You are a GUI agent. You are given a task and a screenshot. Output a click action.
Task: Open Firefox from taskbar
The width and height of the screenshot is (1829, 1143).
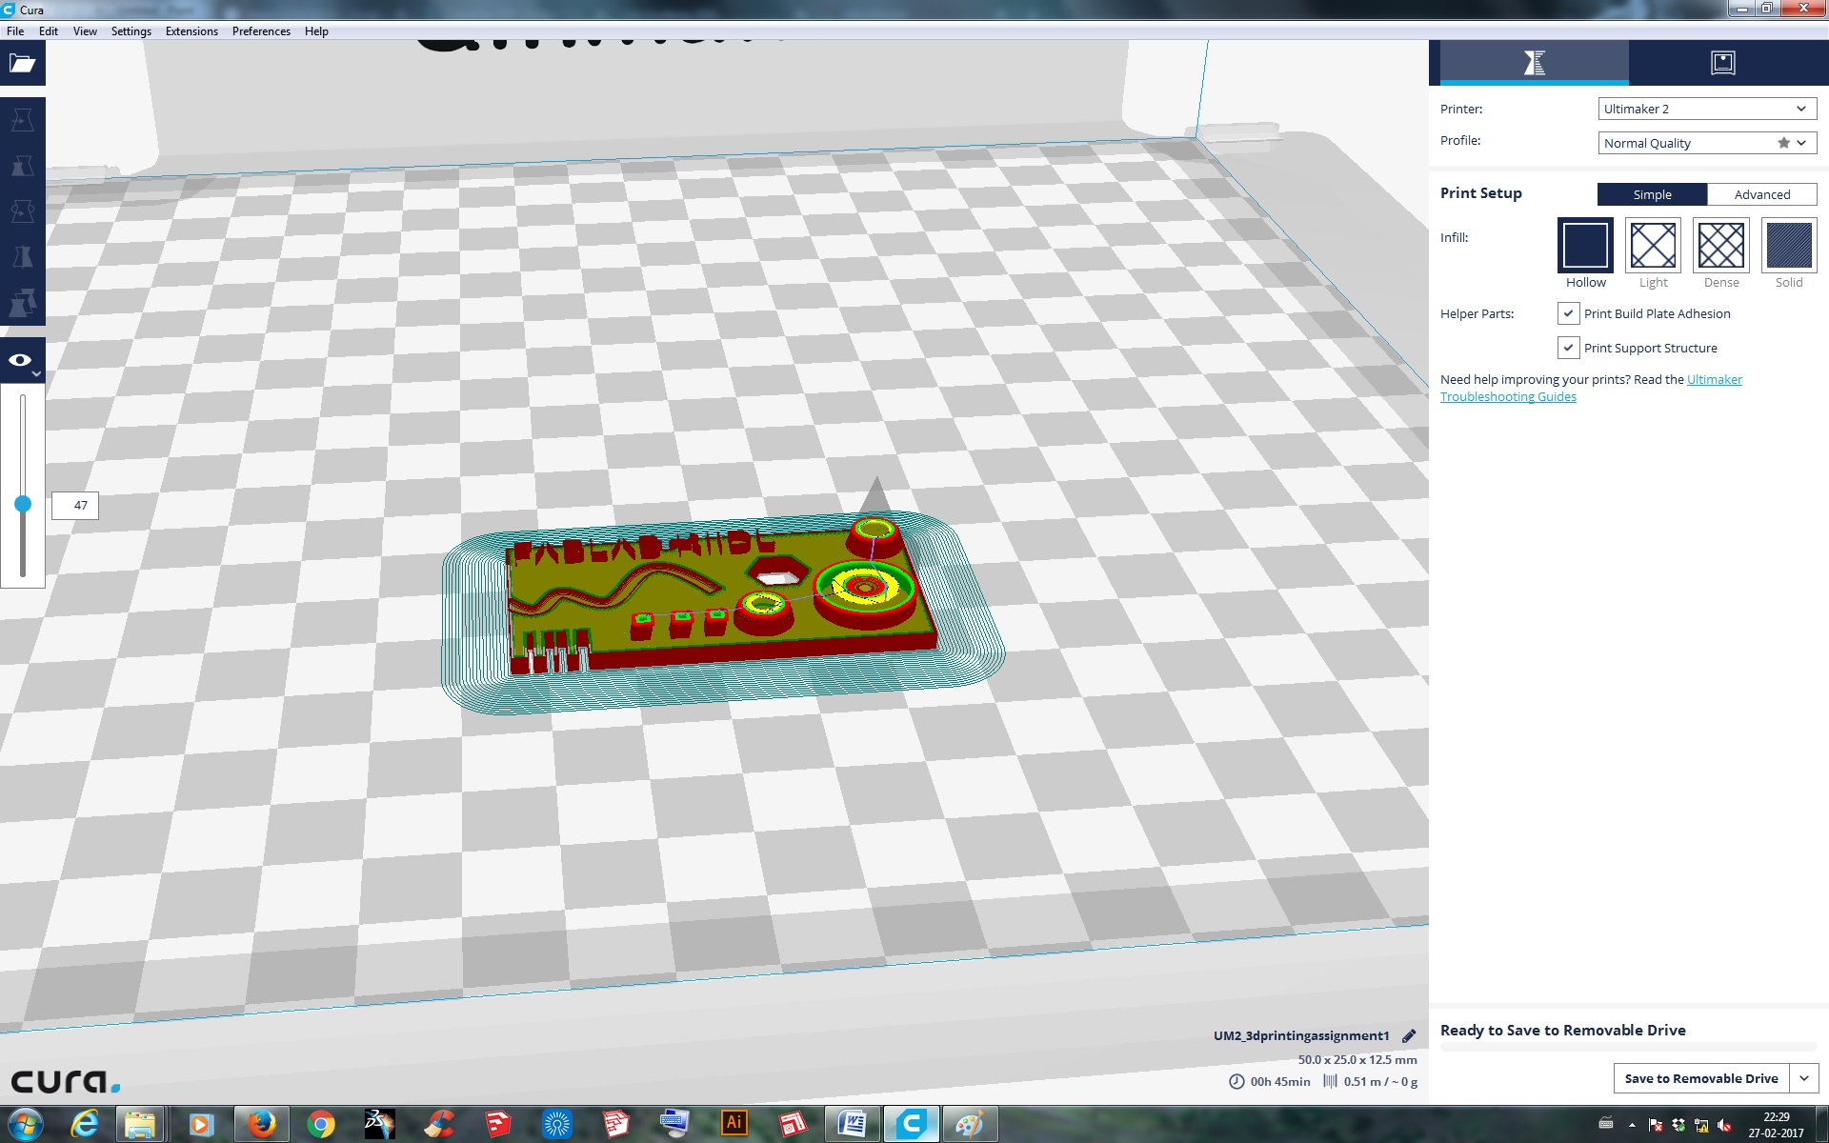coord(261,1125)
